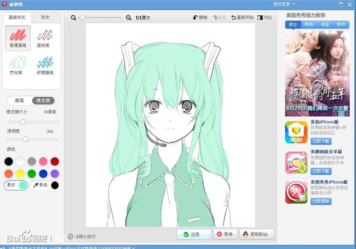
Task: Click the zoom out magnifier icon
Action: pos(73,17)
